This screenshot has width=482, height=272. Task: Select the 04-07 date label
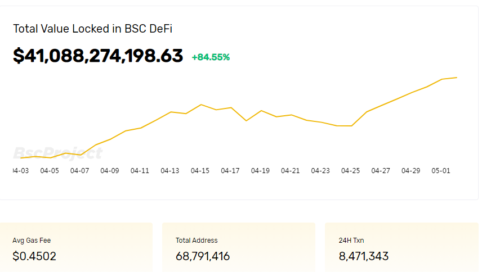[x=79, y=171]
